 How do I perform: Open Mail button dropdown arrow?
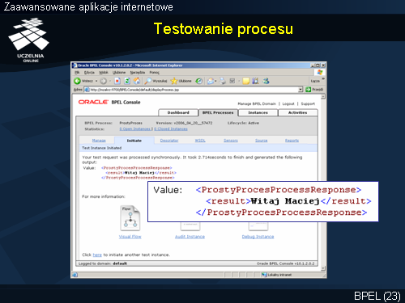[215, 81]
